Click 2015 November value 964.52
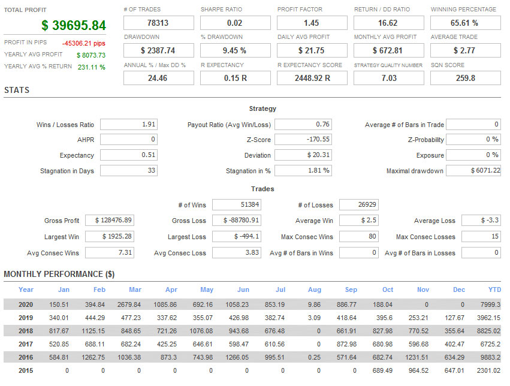Viewport: 510px width, 386px height. click(418, 370)
